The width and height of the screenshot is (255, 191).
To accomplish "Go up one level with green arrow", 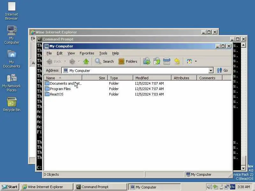I will 86,61.
